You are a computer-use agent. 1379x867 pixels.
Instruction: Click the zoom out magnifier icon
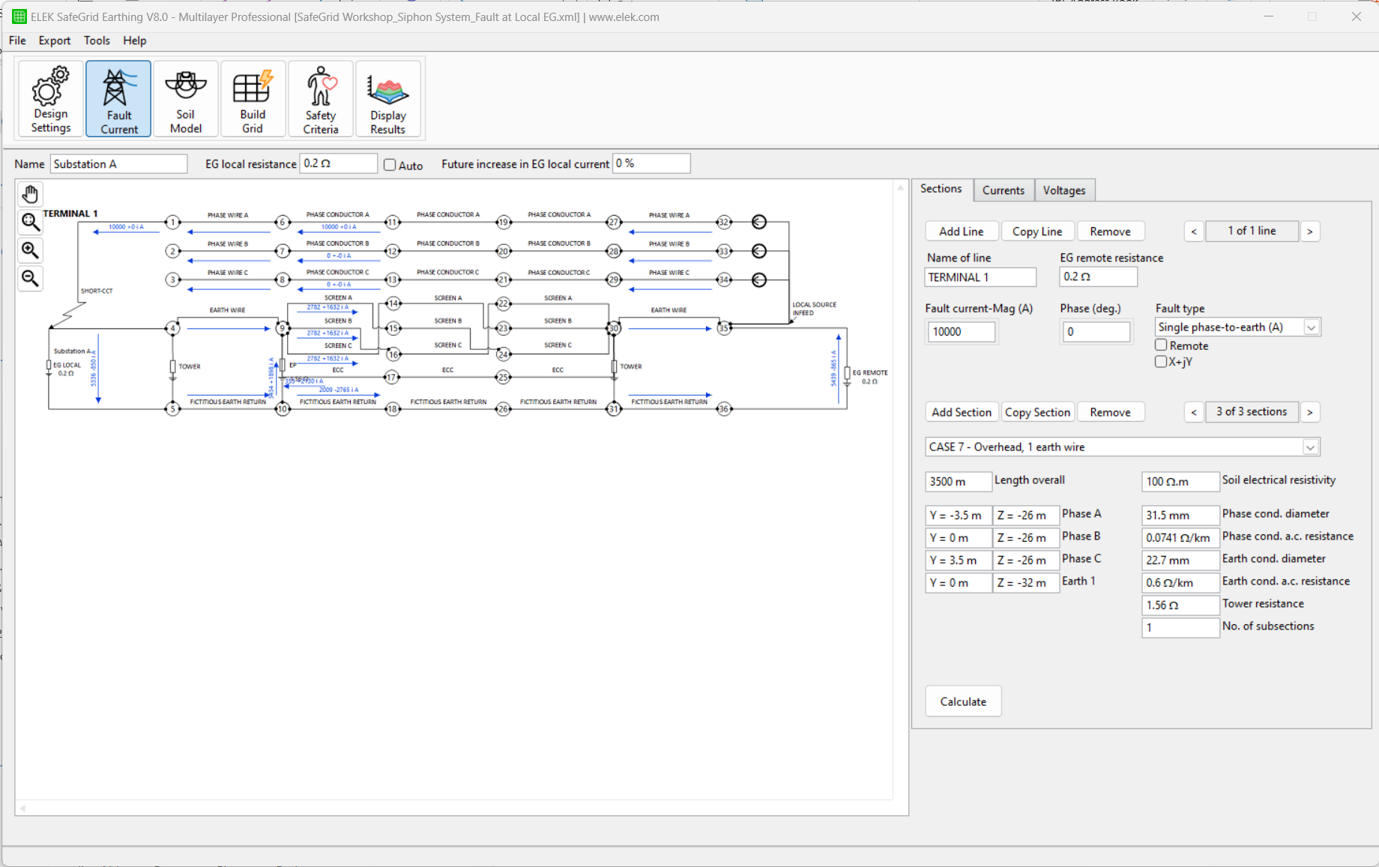(30, 279)
